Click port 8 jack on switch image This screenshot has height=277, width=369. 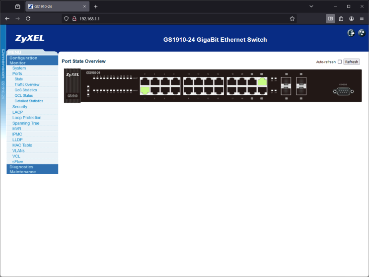(x=175, y=81)
